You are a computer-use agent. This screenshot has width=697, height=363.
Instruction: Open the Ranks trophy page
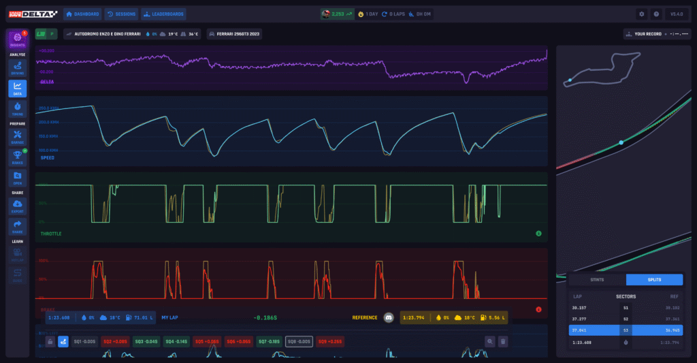pos(17,157)
